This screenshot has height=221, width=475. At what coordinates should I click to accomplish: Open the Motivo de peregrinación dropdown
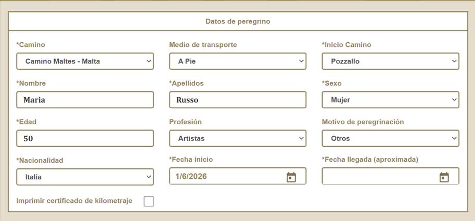391,138
